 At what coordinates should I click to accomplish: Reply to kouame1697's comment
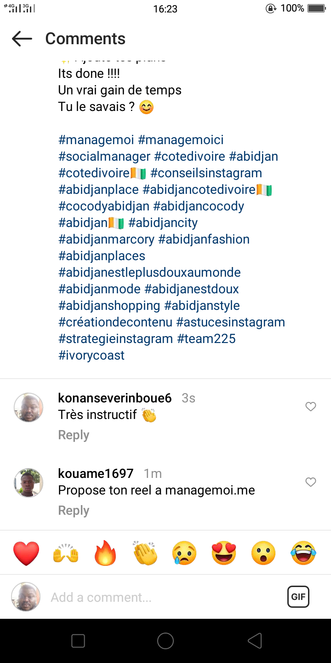click(74, 511)
